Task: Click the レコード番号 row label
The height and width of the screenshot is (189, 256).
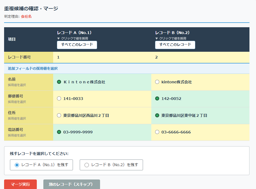Action: (x=19, y=57)
